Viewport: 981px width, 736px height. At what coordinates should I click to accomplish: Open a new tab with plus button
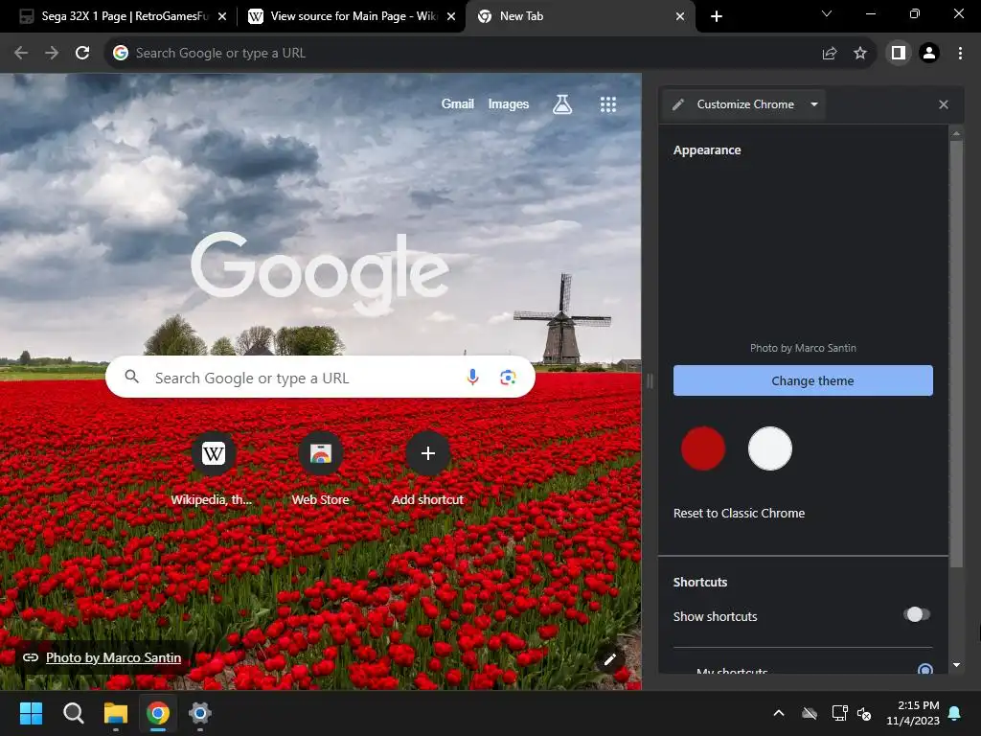click(717, 16)
